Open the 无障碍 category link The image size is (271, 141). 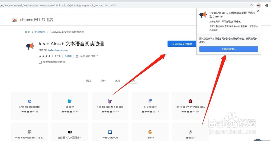click(68, 56)
